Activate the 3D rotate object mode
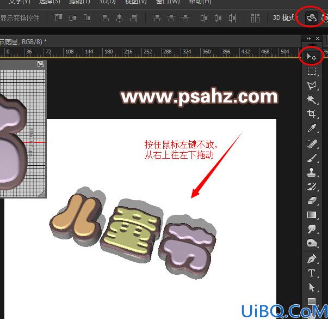This screenshot has width=328, height=319. tap(312, 18)
